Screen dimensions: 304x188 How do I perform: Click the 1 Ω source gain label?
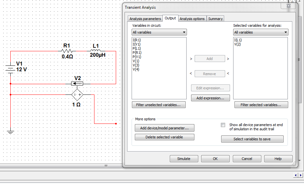coord(76,104)
